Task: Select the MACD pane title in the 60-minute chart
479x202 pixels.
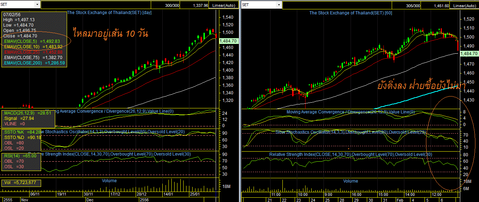Action: pyautogui.click(x=351, y=112)
